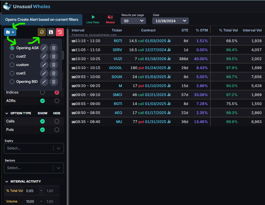The width and height of the screenshot is (265, 205).
Task: Toggle the Muted sound icon
Action: [110, 17]
